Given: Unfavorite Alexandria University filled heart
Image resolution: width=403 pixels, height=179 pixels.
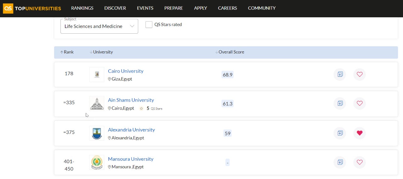Looking at the screenshot, I should [360, 133].
